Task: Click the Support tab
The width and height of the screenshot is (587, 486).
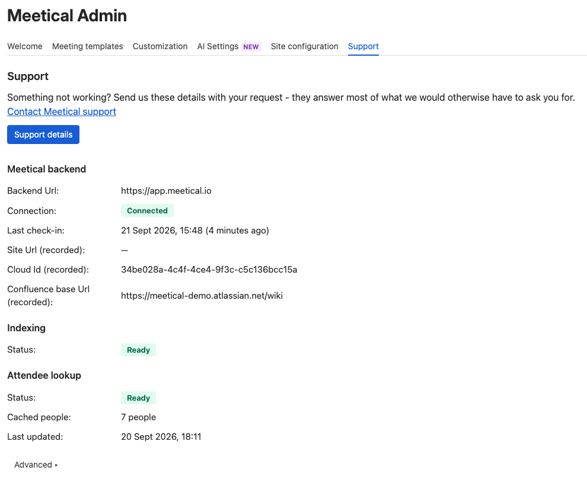Action: [363, 46]
